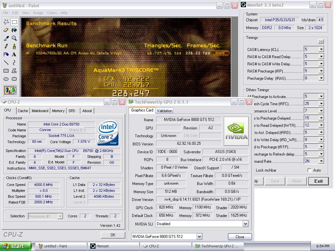335x251 pixels.
Task: Click the OK button in CPU-Z
Action: pos(113,235)
